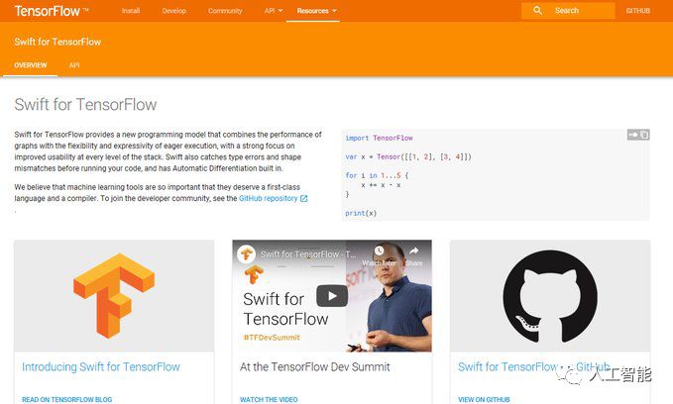Image resolution: width=673 pixels, height=404 pixels.
Task: Click the TensorFlow channel icon in the video
Action: (247, 253)
